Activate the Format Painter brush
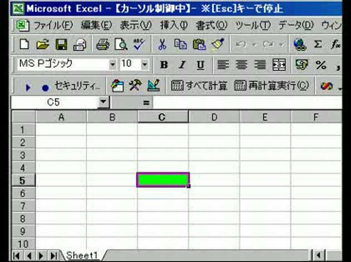 (x=218, y=45)
